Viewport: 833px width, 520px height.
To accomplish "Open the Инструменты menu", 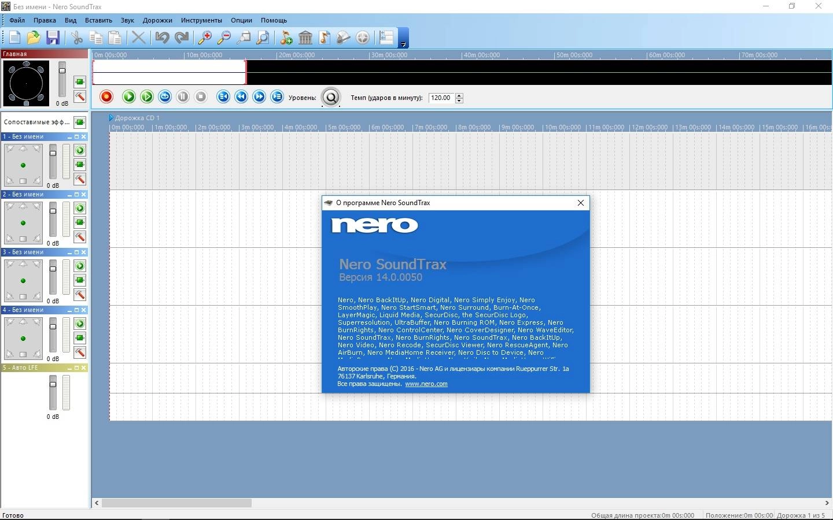I will (x=201, y=20).
